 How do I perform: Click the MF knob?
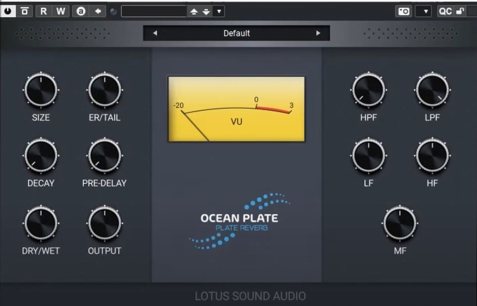pos(400,224)
